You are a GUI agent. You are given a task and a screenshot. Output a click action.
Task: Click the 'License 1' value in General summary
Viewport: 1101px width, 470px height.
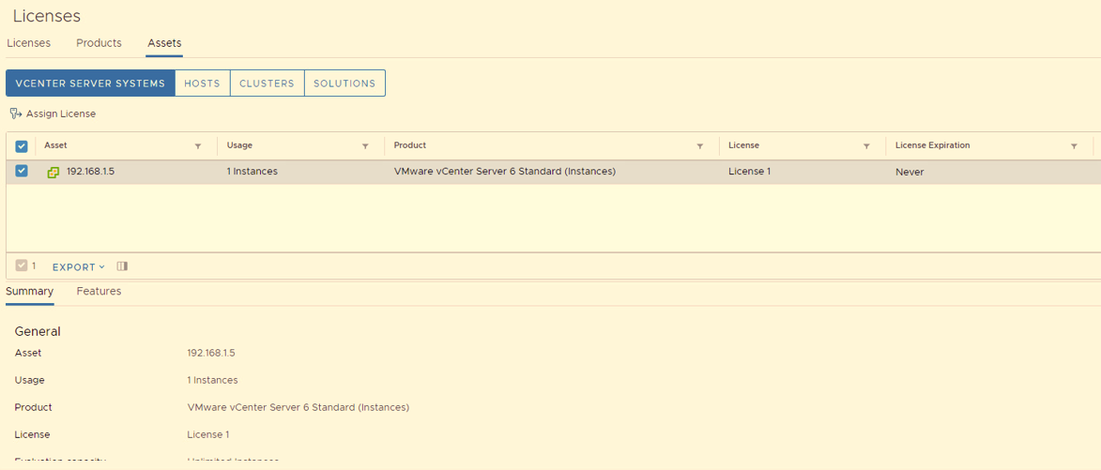[208, 434]
